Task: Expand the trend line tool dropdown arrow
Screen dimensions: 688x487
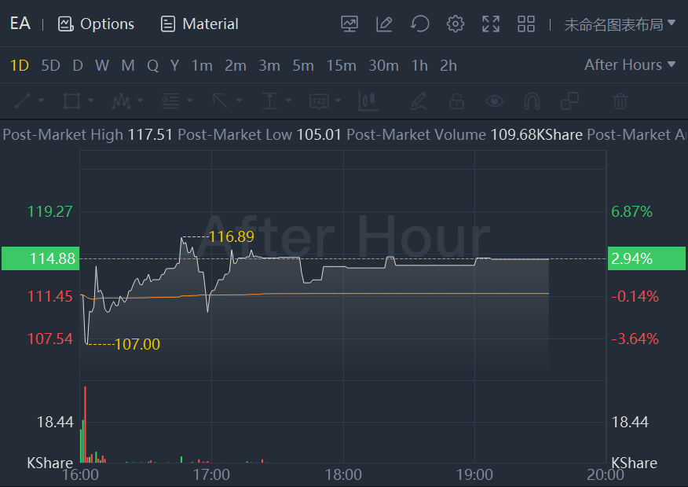Action: tap(42, 101)
